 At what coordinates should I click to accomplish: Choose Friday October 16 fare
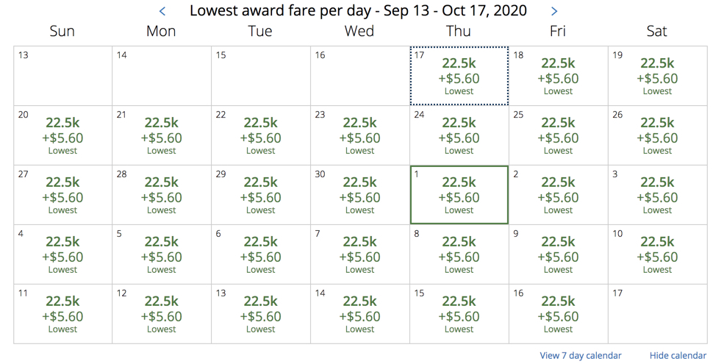coord(558,315)
